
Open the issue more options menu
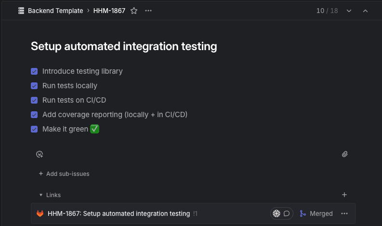(x=148, y=11)
